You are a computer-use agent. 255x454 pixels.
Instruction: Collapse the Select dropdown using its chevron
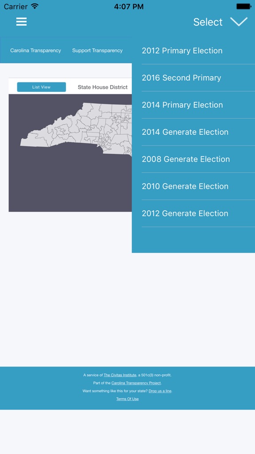click(x=240, y=22)
